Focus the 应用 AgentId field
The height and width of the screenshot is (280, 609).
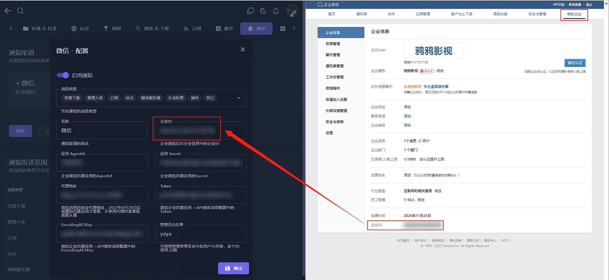102,163
